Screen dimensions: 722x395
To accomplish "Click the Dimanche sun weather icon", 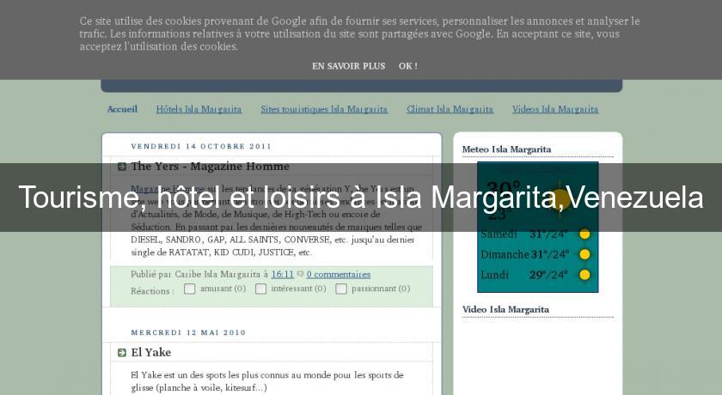I will [584, 254].
